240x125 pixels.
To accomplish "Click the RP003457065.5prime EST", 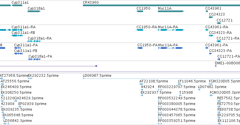I will pos(160,118).
